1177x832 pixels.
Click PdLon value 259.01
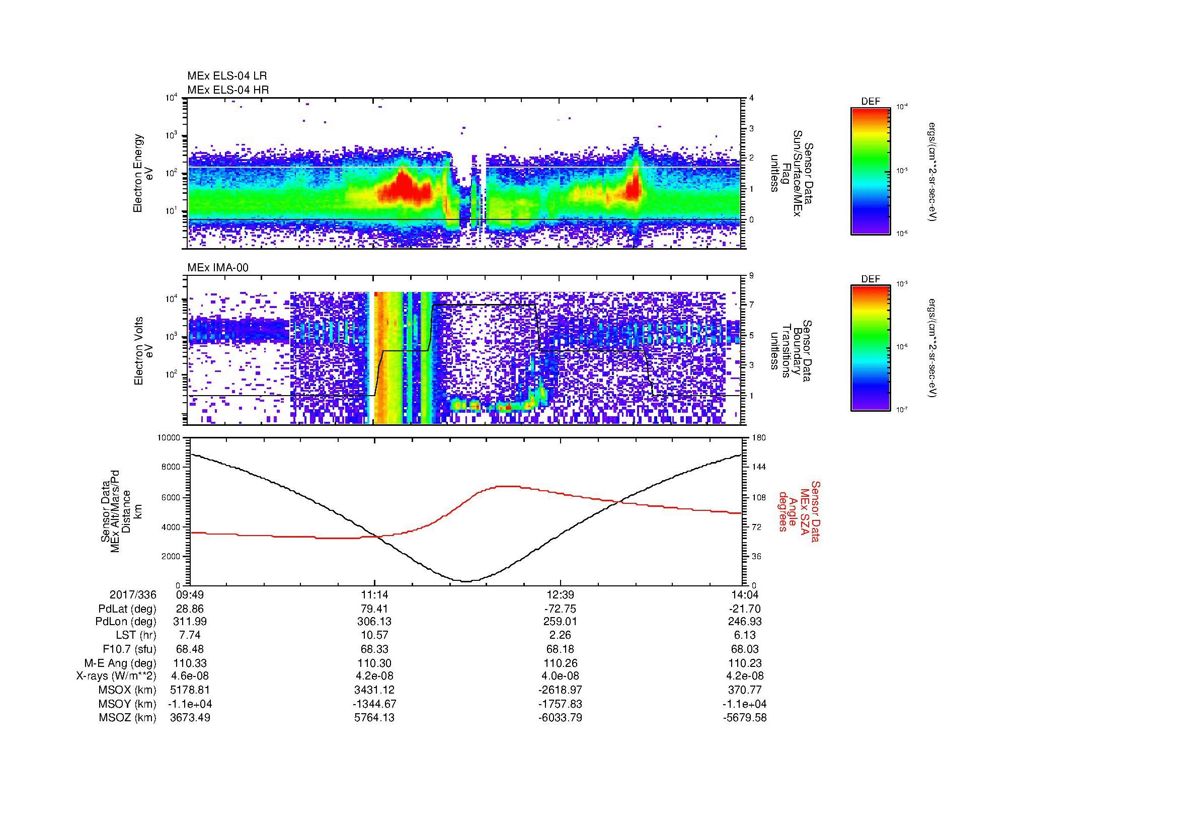[560, 621]
